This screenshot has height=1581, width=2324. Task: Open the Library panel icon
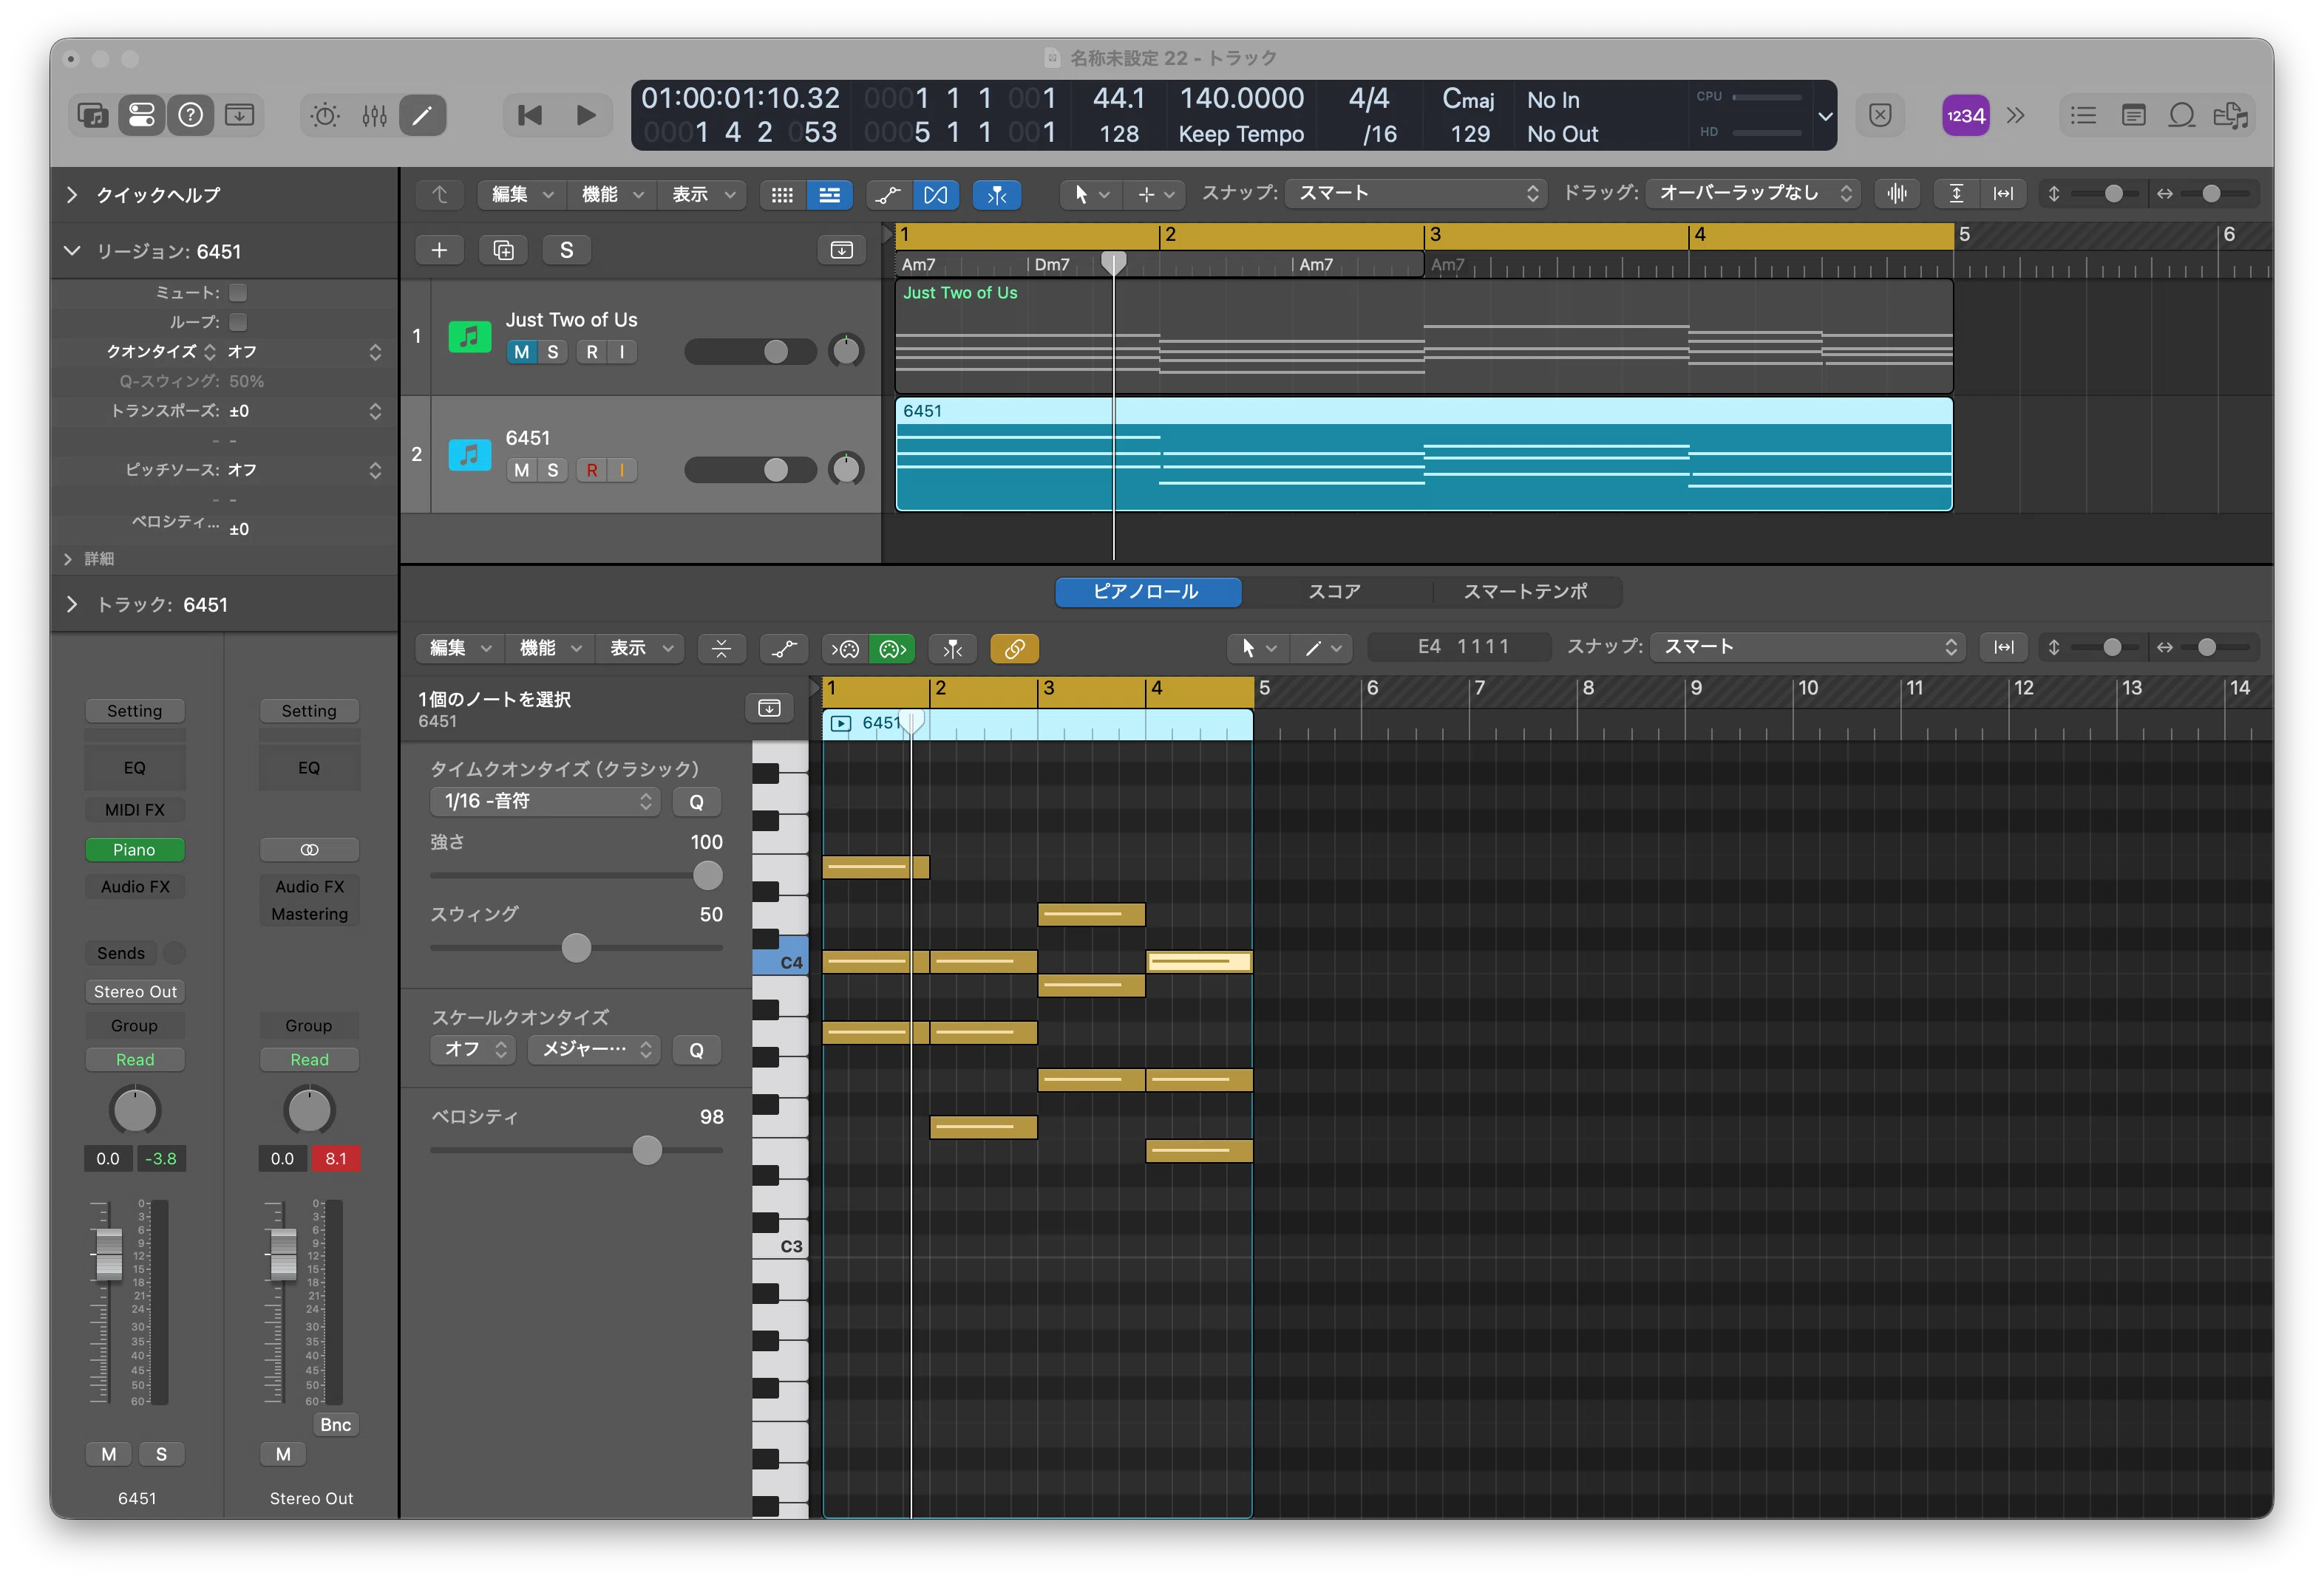click(92, 115)
